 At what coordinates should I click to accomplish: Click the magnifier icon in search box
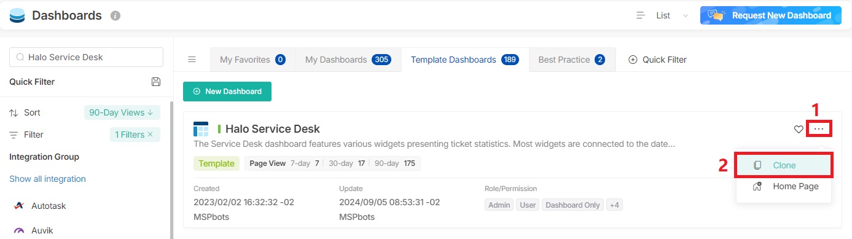tap(20, 57)
